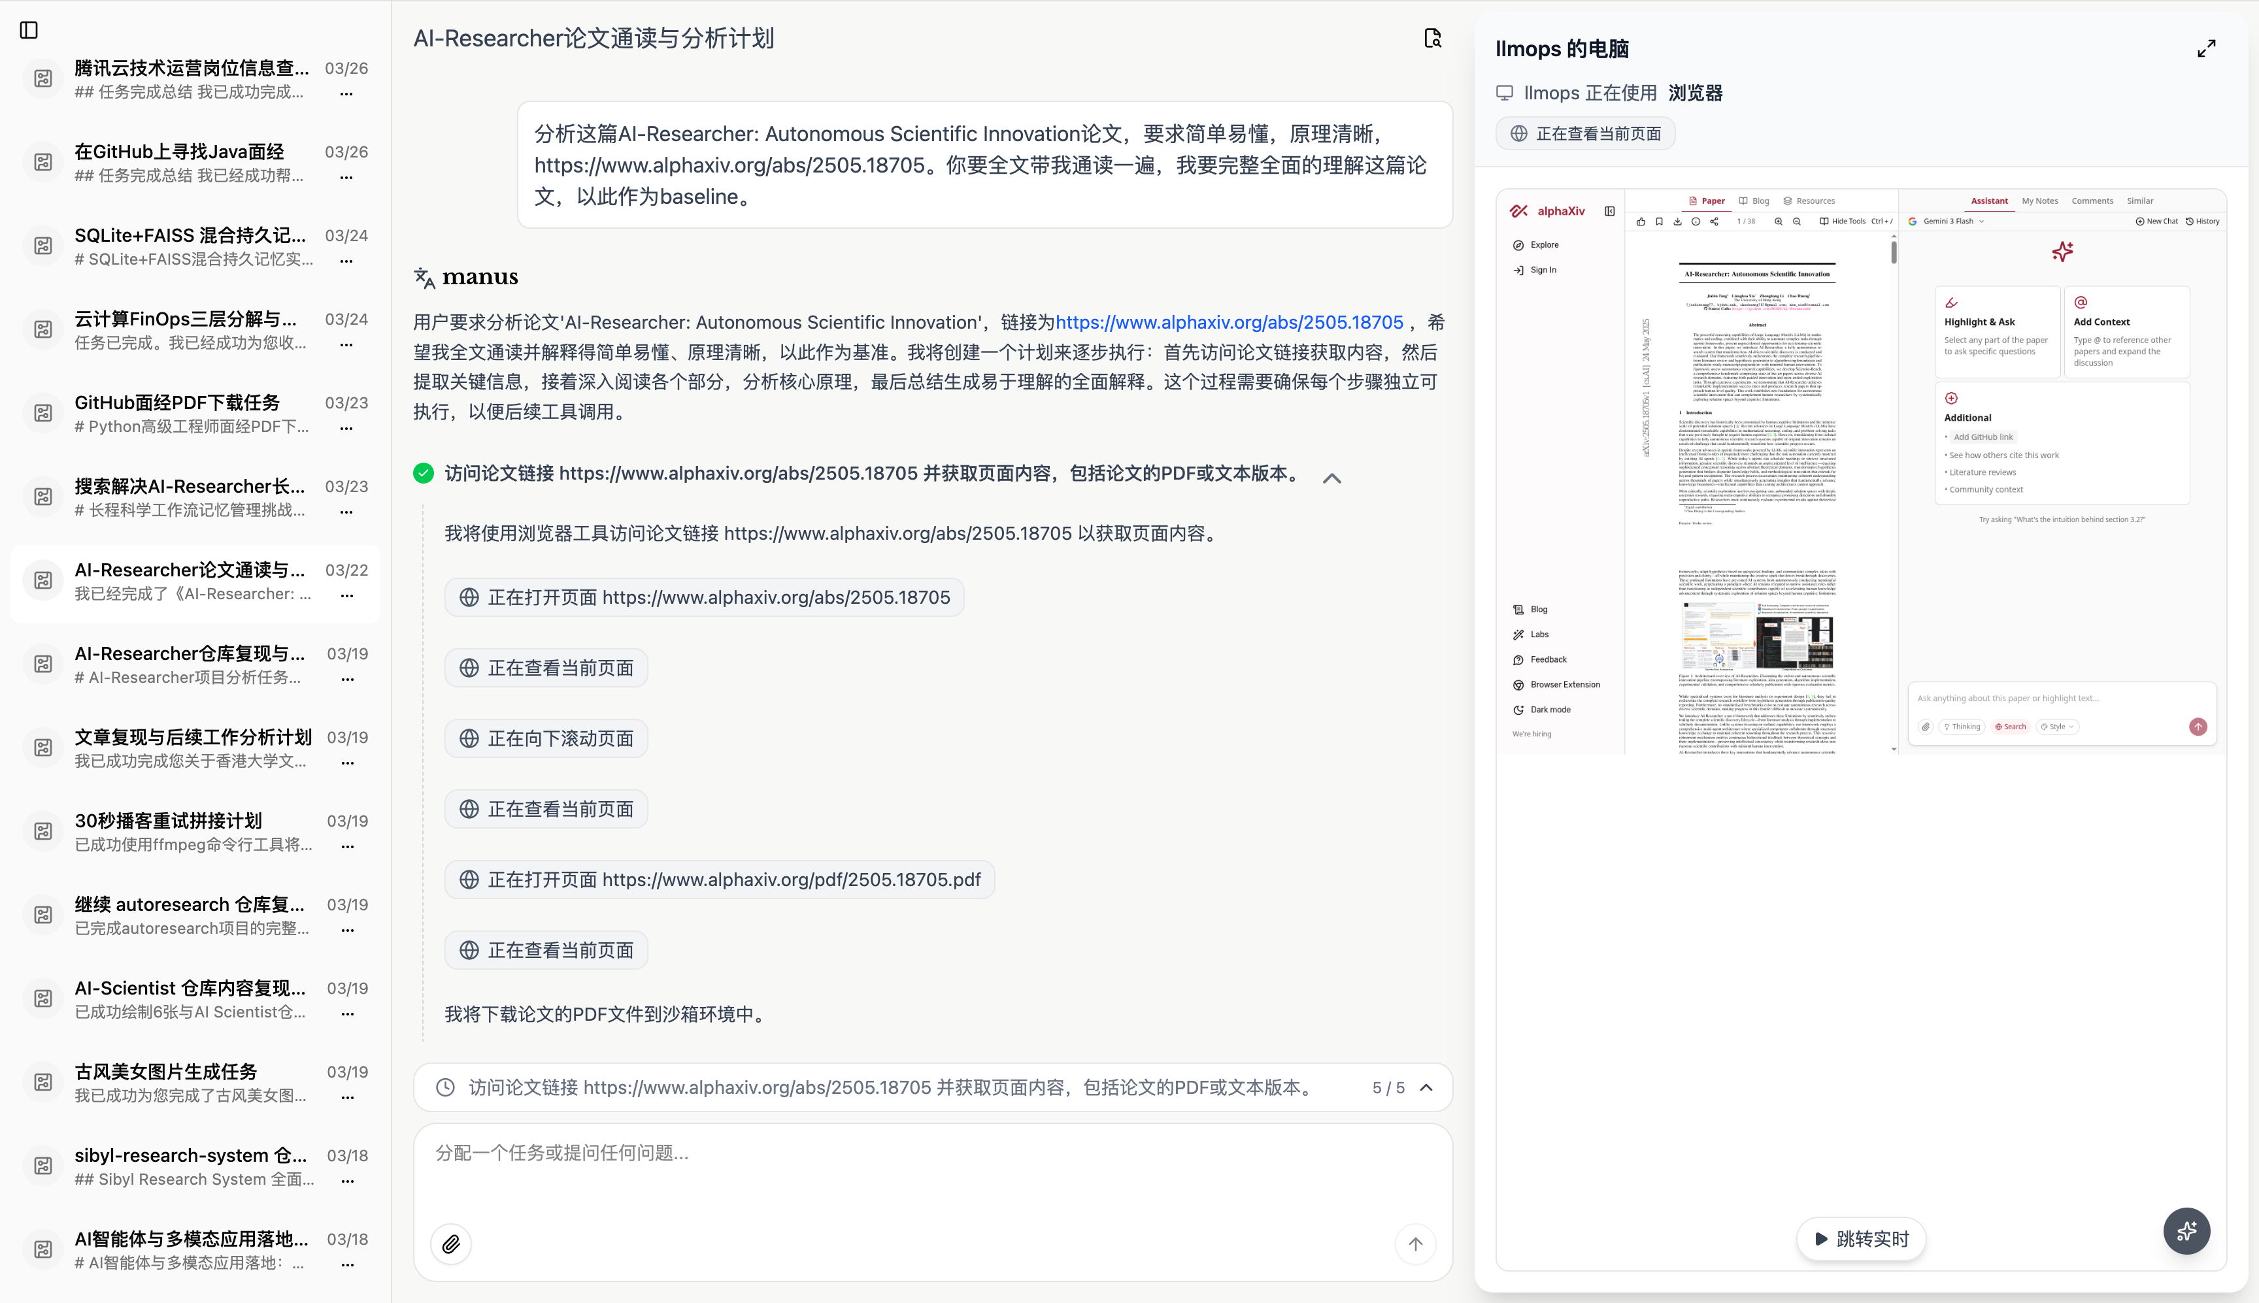Click 正在打开页面 pdf/2505.18705.pdf action chip
The width and height of the screenshot is (2259, 1303).
point(720,880)
